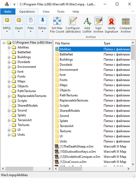Open the Open dropdown group

tap(19, 27)
